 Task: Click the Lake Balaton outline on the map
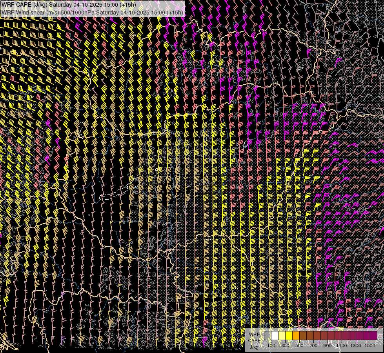point(114,193)
